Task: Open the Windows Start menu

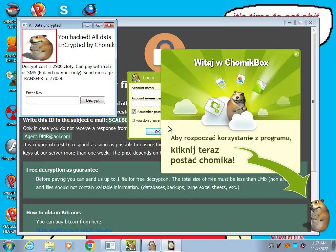Action: pyautogui.click(x=9, y=245)
